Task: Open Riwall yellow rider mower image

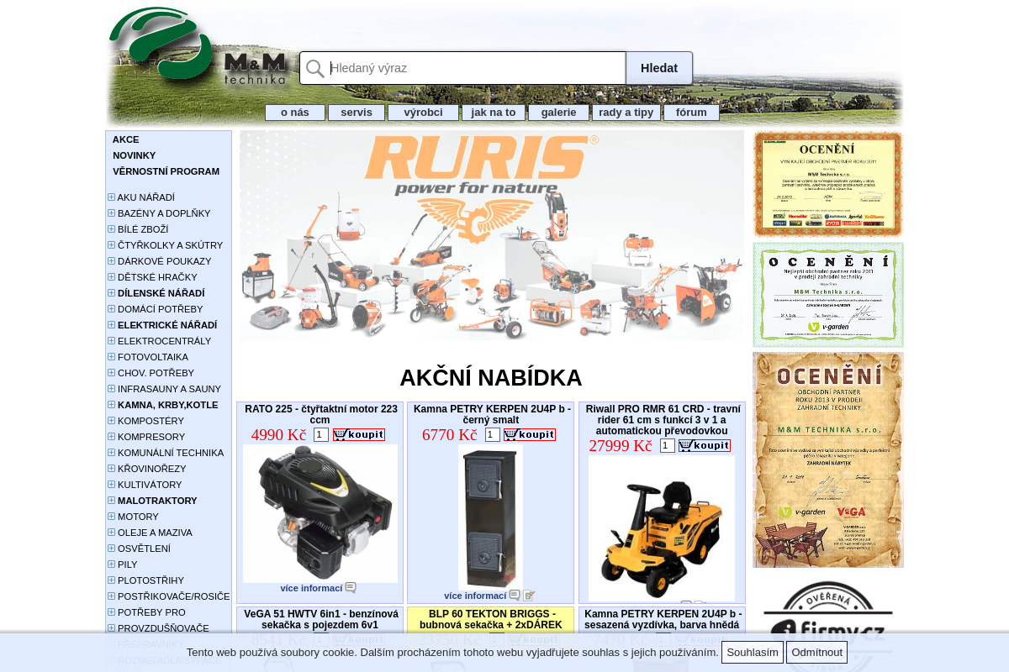Action: click(662, 528)
